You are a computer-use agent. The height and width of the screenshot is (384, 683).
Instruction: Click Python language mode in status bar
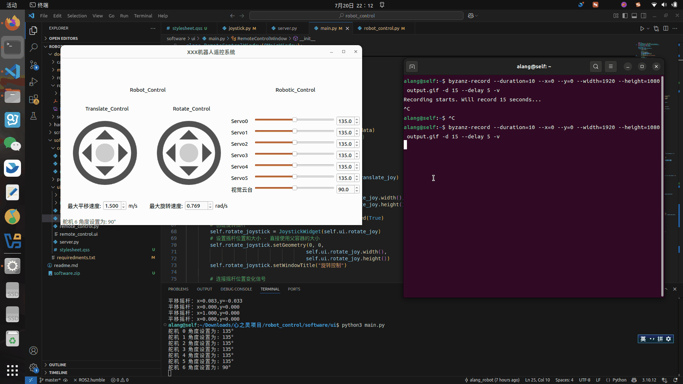tap(619, 380)
